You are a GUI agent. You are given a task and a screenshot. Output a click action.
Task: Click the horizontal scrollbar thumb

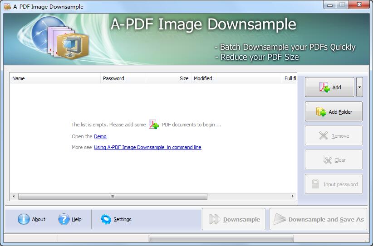coord(113,196)
